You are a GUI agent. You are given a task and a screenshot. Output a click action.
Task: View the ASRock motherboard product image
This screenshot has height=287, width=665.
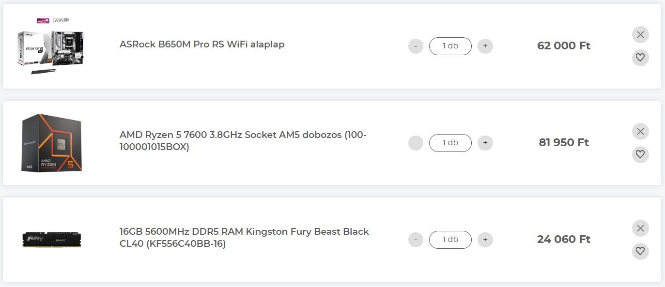[x=51, y=46]
